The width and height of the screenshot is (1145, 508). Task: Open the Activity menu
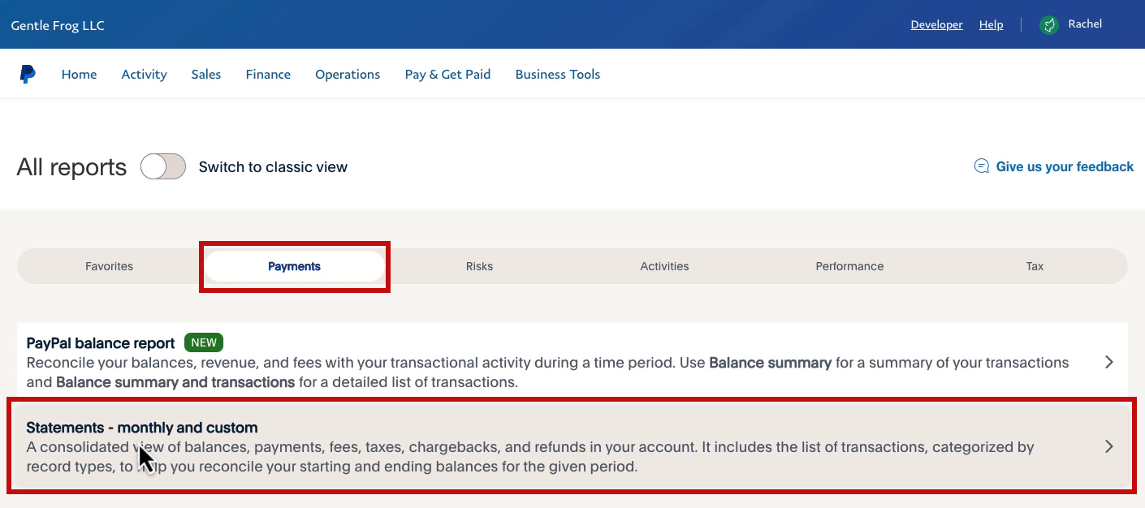pos(144,75)
